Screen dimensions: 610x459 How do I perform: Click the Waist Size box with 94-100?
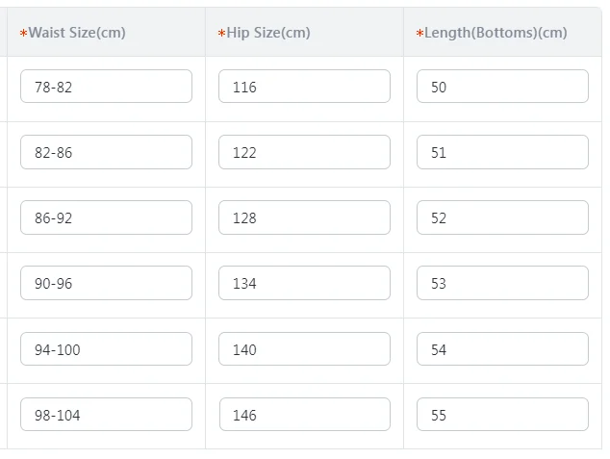pos(106,349)
